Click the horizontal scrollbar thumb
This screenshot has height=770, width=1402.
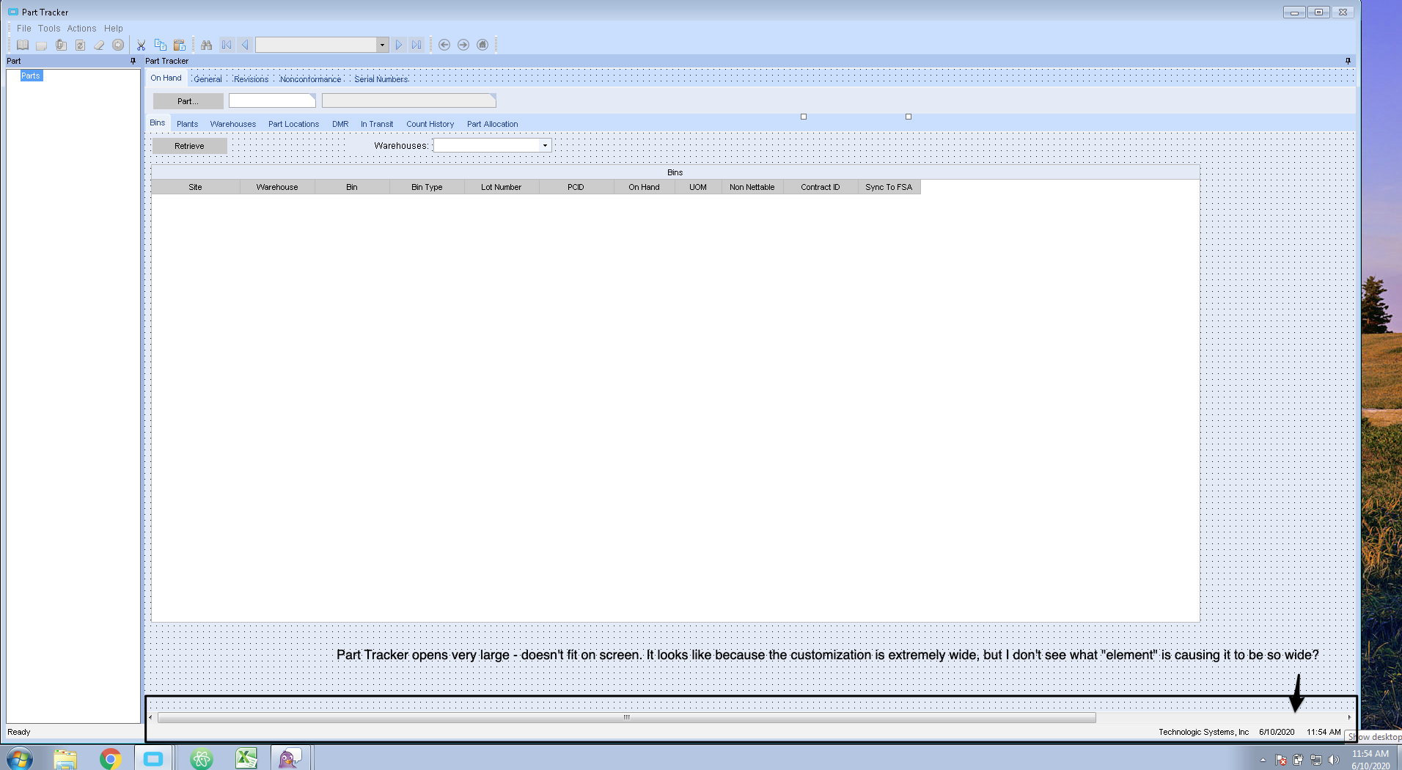627,718
